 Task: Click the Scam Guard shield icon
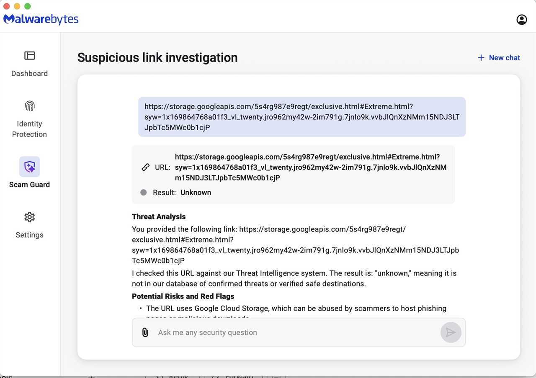point(29,166)
